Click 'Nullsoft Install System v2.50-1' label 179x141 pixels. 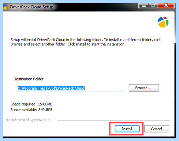[31, 120]
